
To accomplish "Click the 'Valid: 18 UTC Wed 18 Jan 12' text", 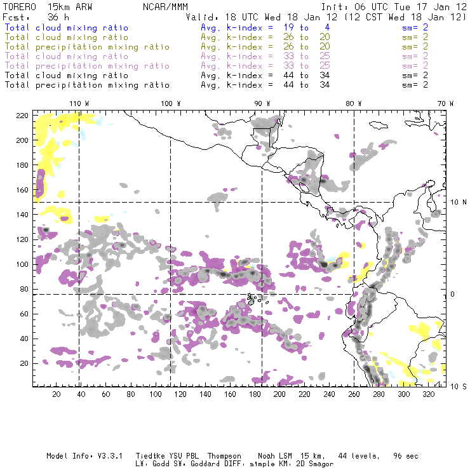I will tap(262, 17).
